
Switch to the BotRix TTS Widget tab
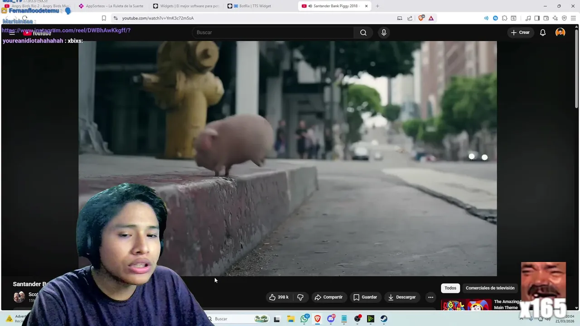pos(259,6)
